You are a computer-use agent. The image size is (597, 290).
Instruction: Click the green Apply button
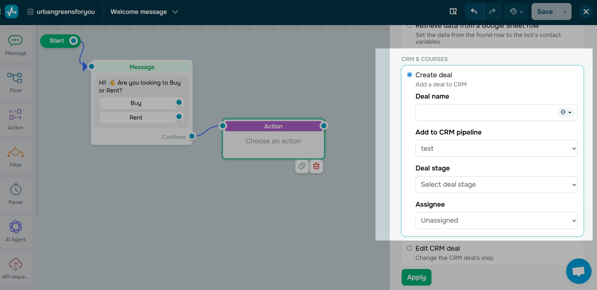(416, 277)
